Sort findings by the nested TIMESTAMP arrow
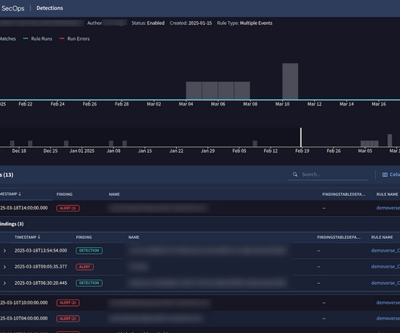 (x=39, y=237)
